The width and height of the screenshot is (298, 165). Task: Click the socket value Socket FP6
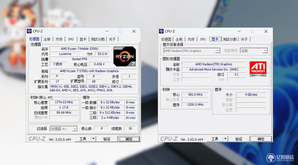point(80,59)
